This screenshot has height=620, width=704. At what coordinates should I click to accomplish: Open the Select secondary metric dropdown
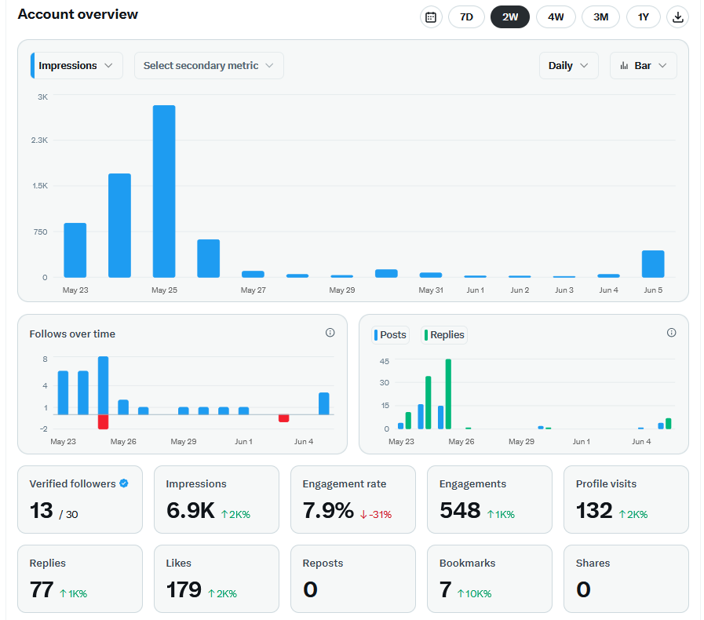(x=209, y=66)
